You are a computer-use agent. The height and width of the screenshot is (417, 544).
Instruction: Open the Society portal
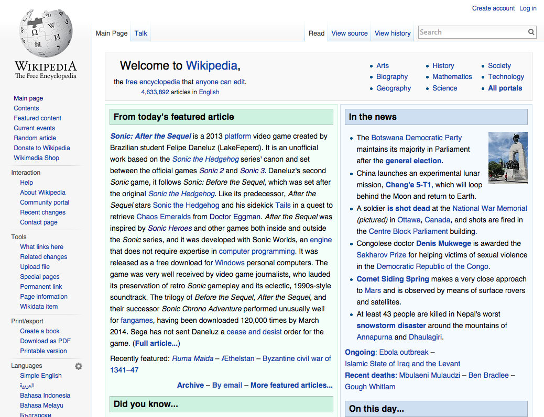499,65
